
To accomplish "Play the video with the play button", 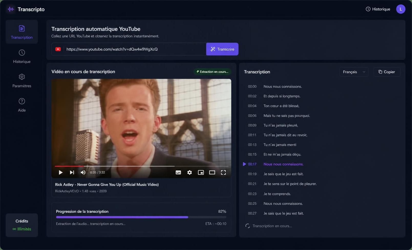I will [x=60, y=172].
